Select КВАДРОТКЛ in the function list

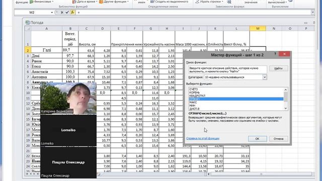tap(236, 96)
